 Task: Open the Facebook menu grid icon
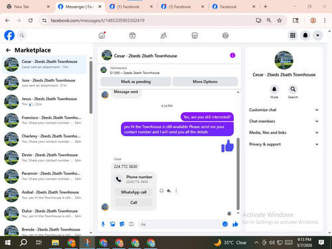click(x=293, y=35)
